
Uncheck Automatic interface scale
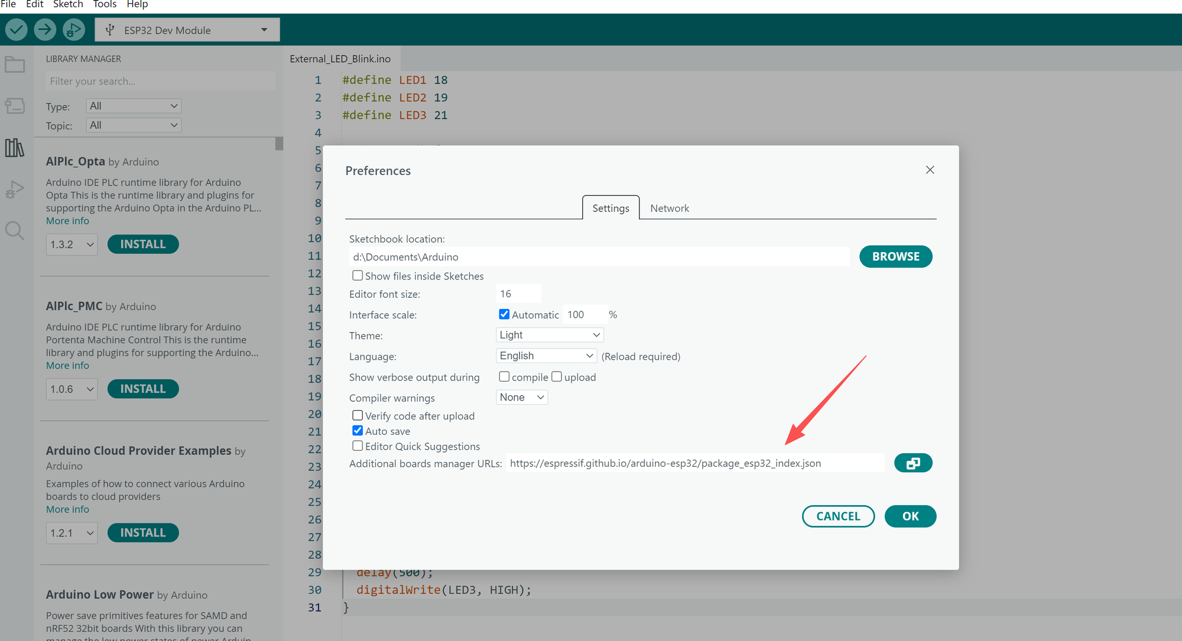coord(504,314)
